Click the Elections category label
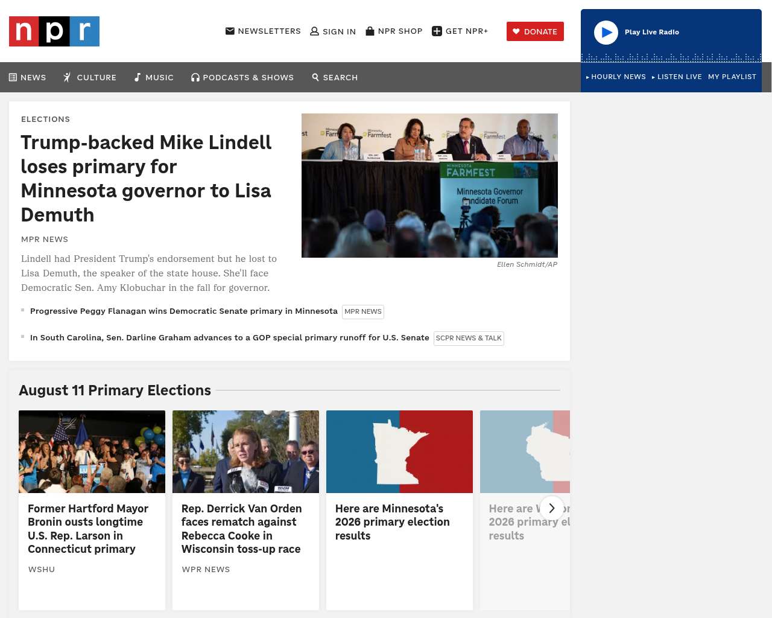Viewport: 772px width, 618px height. point(46,119)
